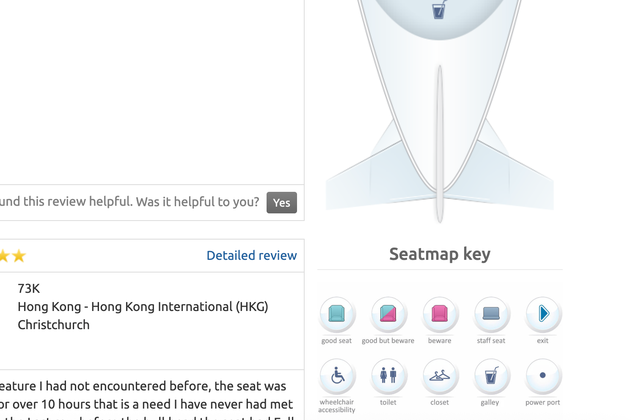
Task: Select the toilet icon in the seatmap key
Action: pyautogui.click(x=388, y=376)
